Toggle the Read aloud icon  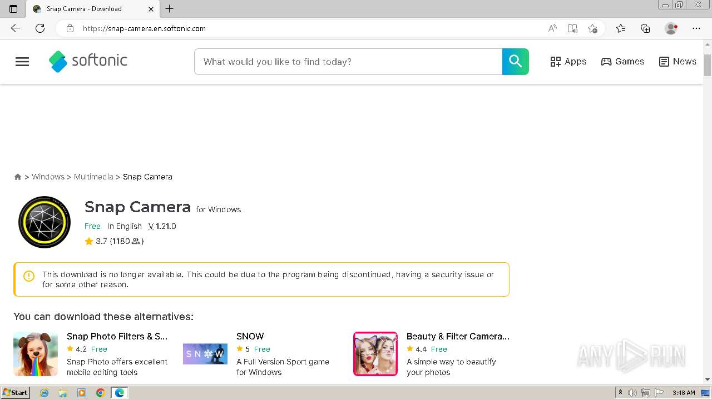click(x=552, y=28)
